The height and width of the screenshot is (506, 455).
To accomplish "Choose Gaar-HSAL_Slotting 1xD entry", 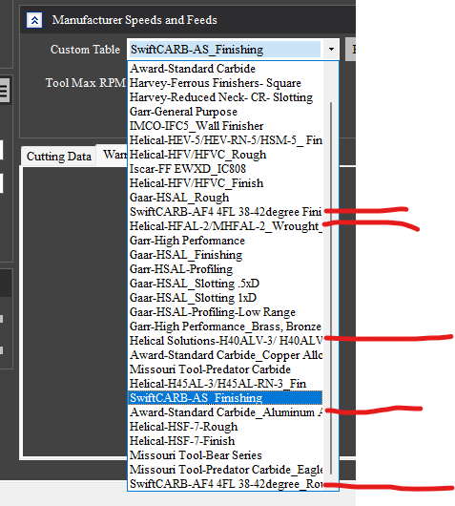I will (225, 298).
